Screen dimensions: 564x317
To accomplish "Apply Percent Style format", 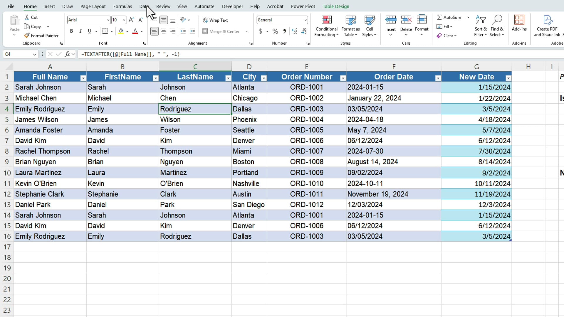I will click(x=275, y=31).
